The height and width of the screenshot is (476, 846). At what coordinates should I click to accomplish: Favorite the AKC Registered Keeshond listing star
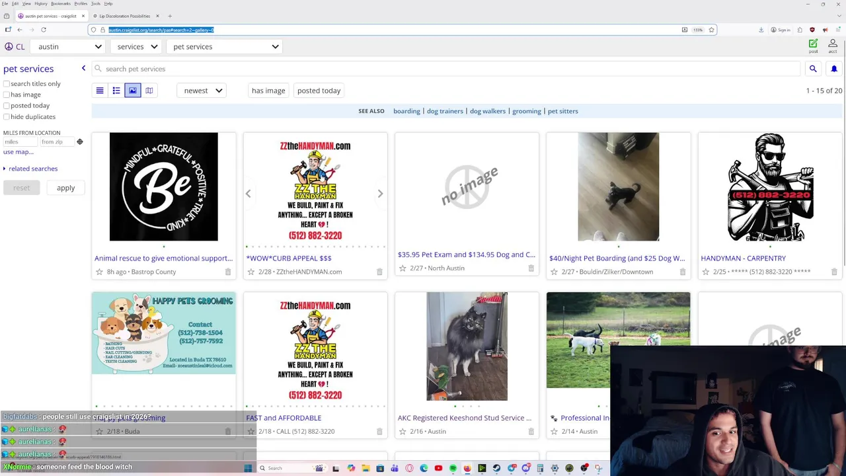click(x=403, y=431)
